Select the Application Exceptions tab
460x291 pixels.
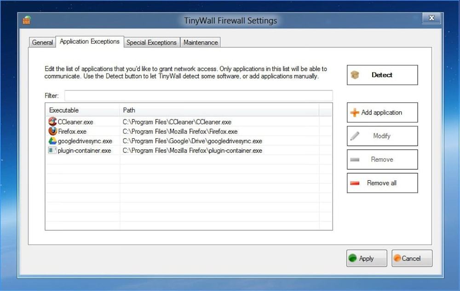(x=90, y=42)
